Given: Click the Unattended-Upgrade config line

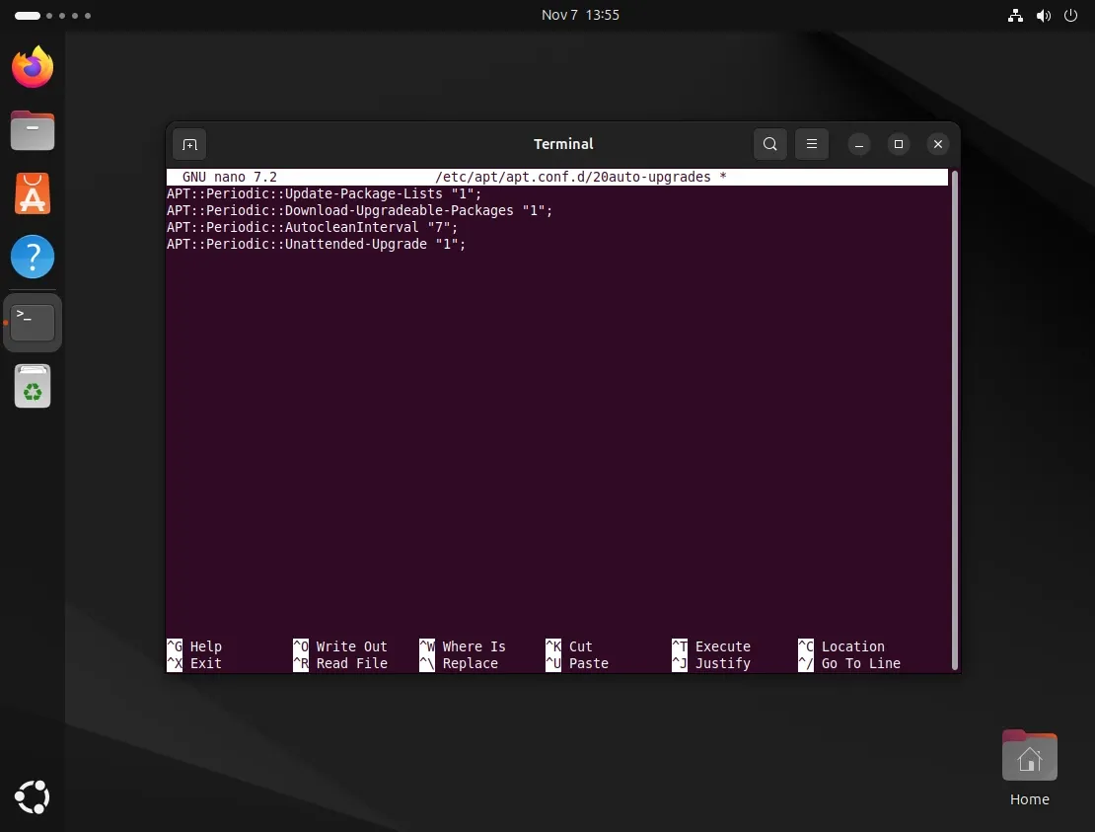Looking at the screenshot, I should click(316, 244).
